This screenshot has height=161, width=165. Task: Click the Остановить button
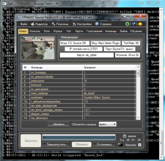[104, 145]
